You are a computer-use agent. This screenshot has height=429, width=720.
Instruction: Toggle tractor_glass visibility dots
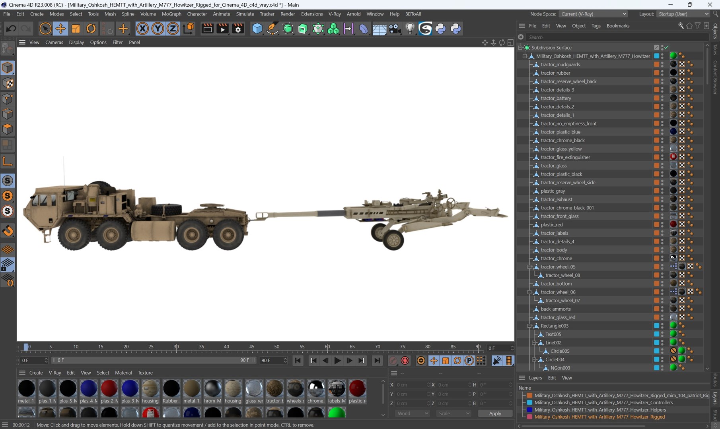pyautogui.click(x=662, y=166)
